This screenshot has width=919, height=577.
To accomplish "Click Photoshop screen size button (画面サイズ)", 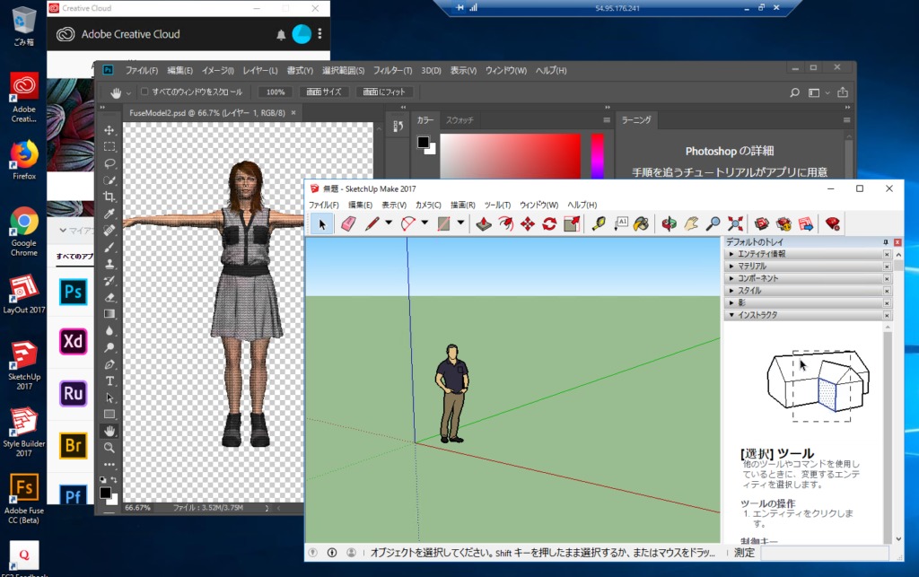I will tap(323, 92).
